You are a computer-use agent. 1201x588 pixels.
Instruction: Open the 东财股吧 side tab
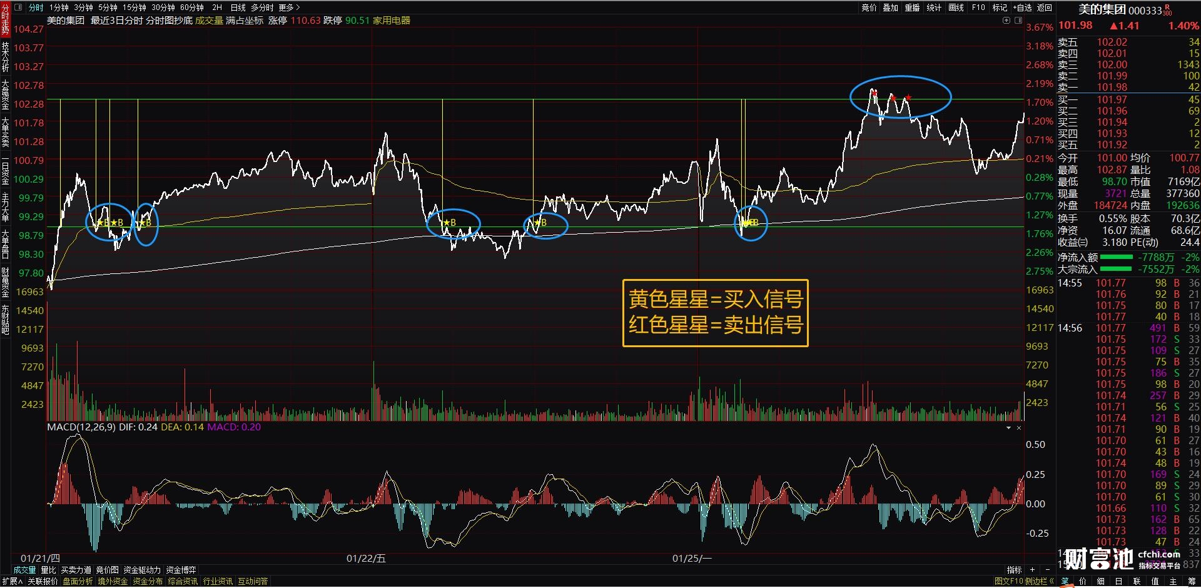coord(5,320)
